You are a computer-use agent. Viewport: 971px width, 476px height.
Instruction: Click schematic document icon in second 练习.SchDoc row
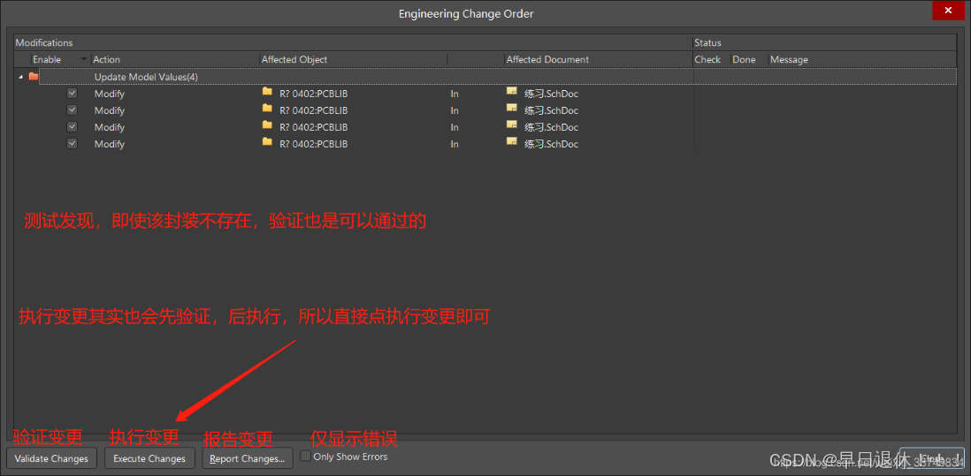click(x=511, y=108)
